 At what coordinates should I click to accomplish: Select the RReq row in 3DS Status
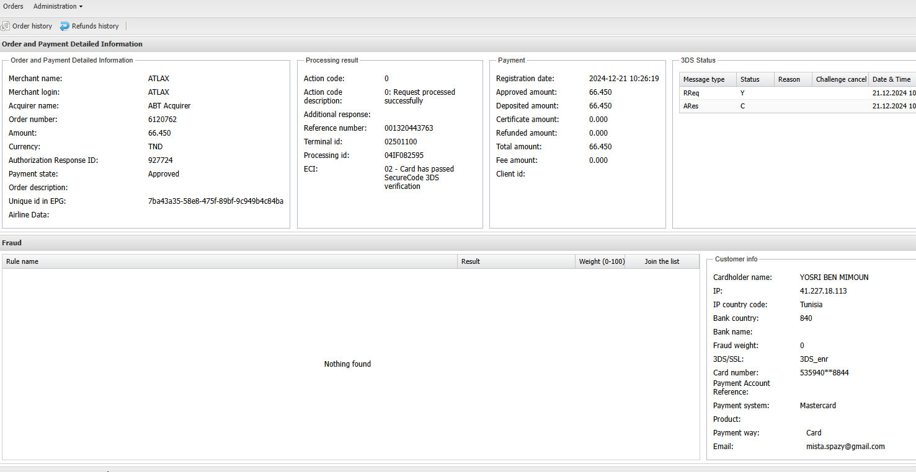691,93
